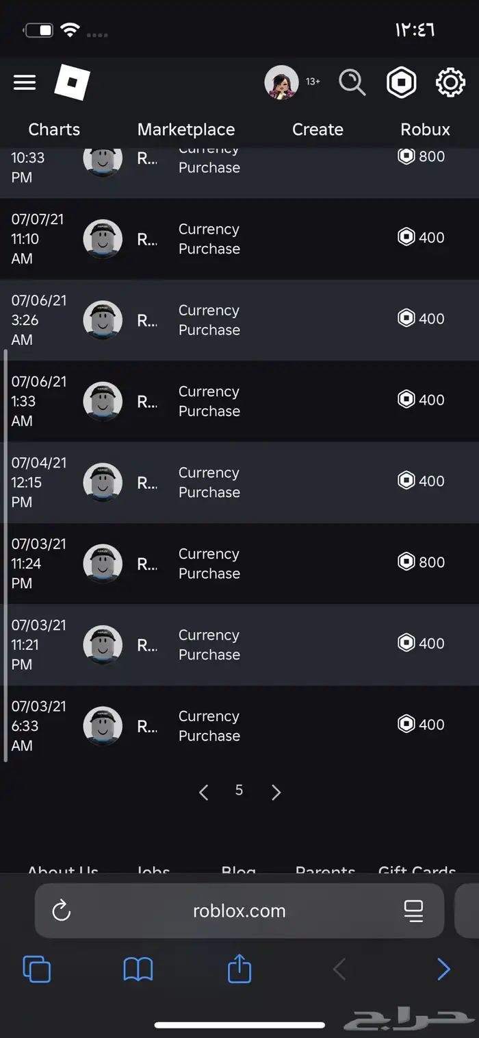Viewport: 479px width, 1038px height.
Task: Switch to the Marketplace tab
Action: pyautogui.click(x=186, y=130)
